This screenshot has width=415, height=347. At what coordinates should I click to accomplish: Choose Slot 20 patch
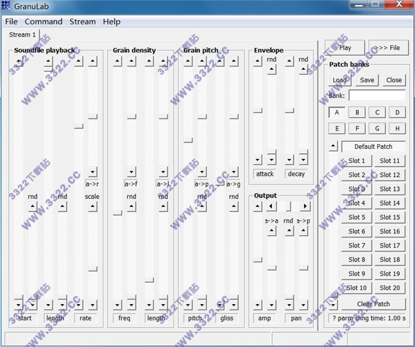[390, 288]
